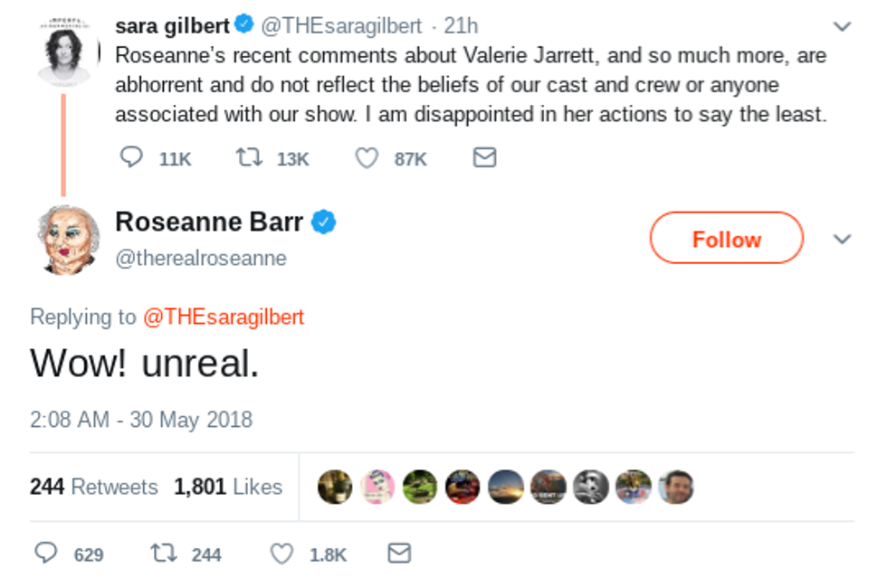Viewport: 887px width, 587px height.
Task: View the 1,801 Likes list
Action: pos(227,487)
